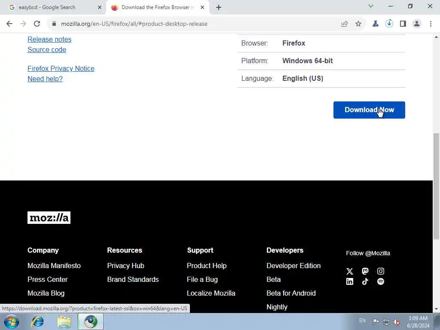Open Mozilla's Instagram icon
This screenshot has width=440, height=330.
pos(381,271)
